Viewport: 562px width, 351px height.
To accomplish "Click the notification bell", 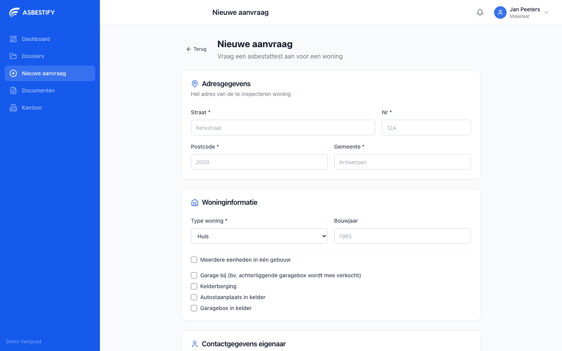I will point(480,12).
